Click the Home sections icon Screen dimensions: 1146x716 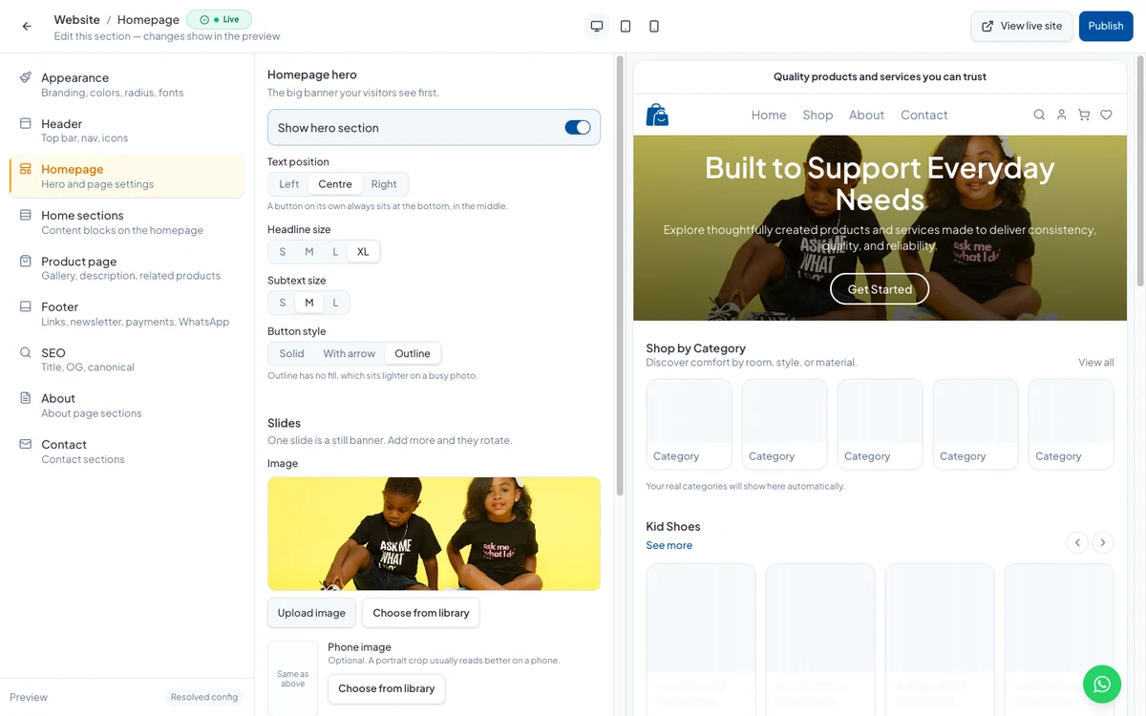[26, 215]
